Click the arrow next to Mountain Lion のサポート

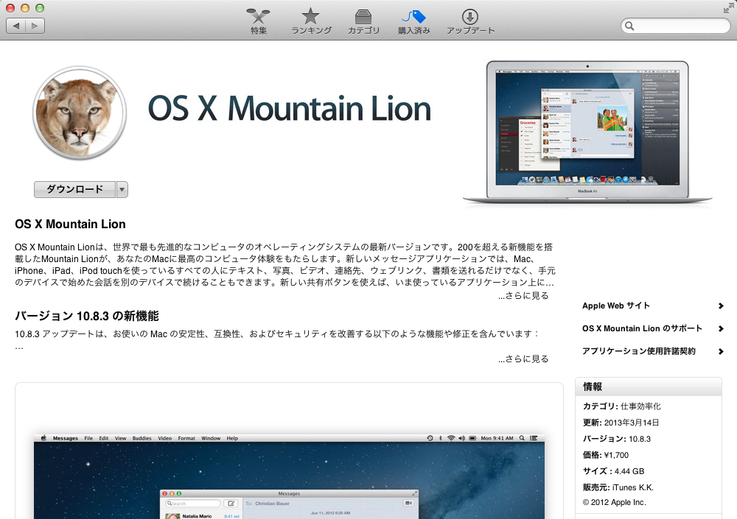[x=721, y=328]
